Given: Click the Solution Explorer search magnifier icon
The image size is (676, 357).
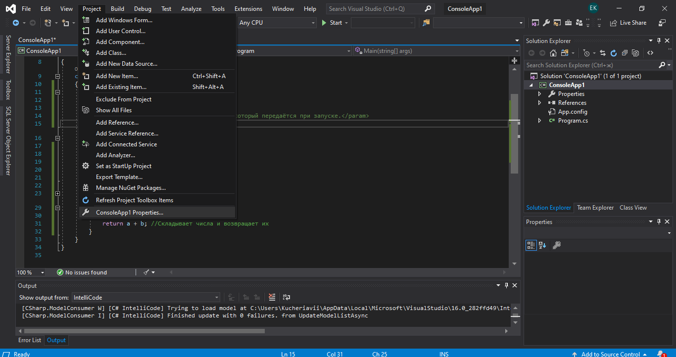Looking at the screenshot, I should [662, 65].
